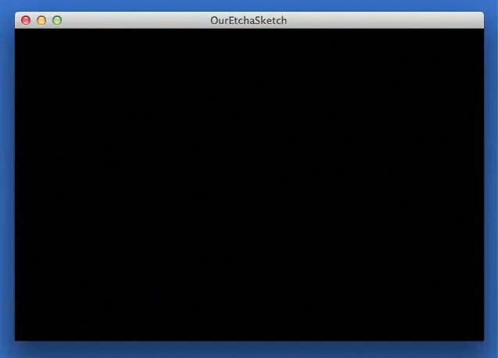Click the OurEtchaSketch title bar text

(x=249, y=20)
